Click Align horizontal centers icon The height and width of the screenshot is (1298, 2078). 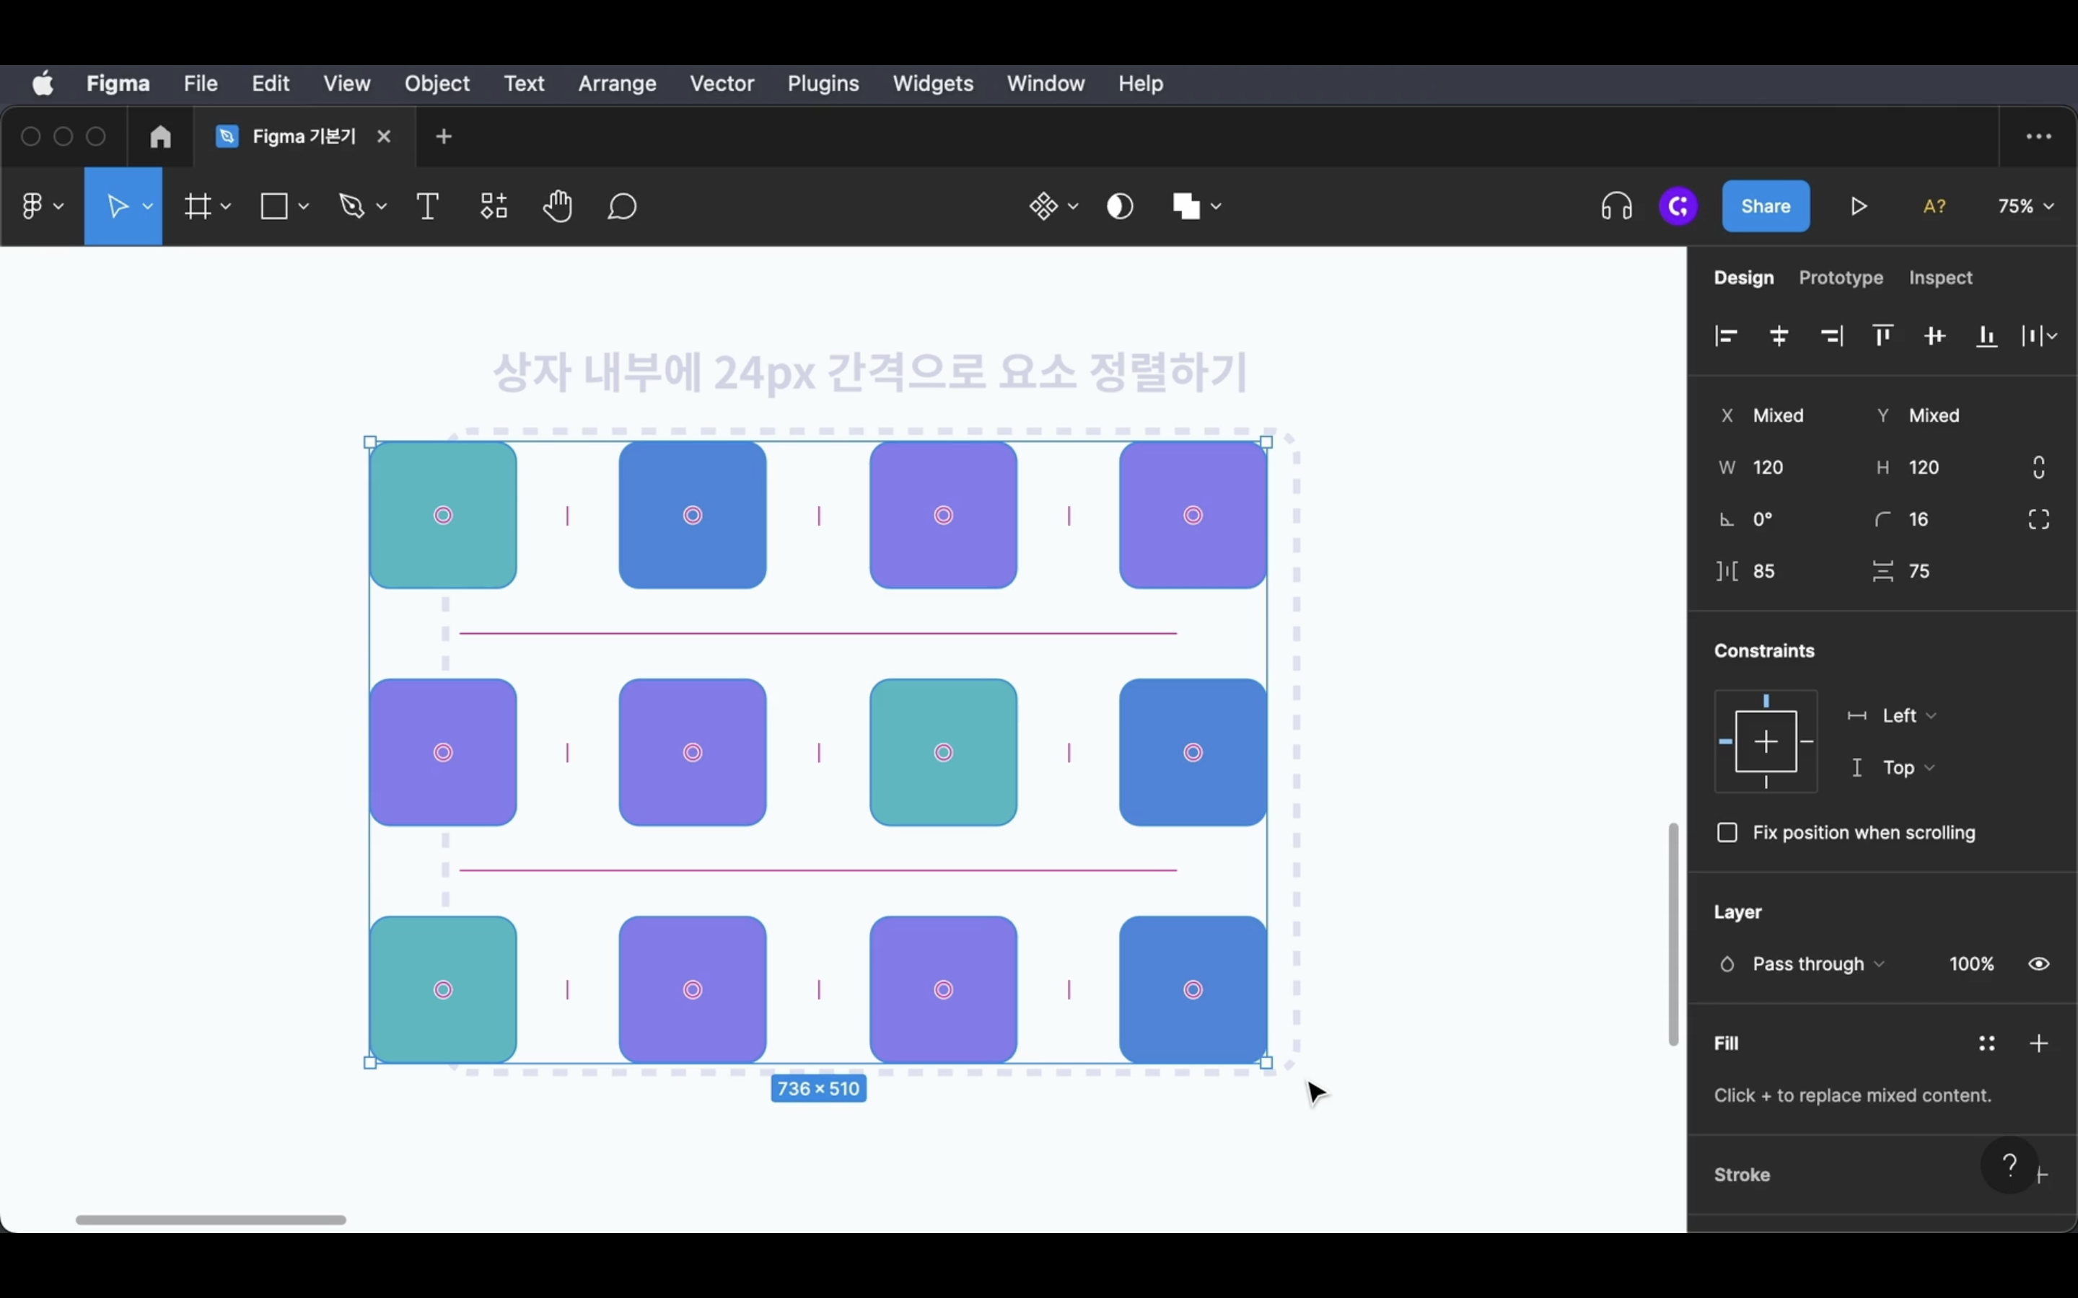coord(1779,335)
